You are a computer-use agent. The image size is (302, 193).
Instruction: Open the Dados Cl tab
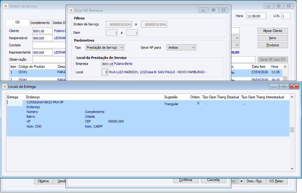59,23
